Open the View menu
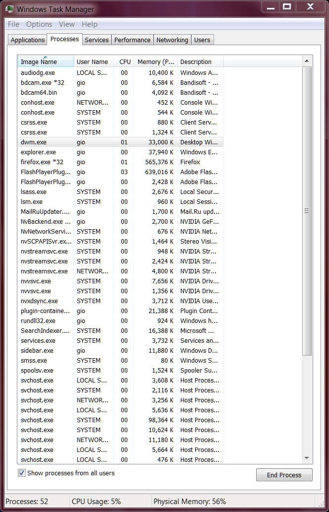This screenshot has width=329, height=512. (x=67, y=24)
